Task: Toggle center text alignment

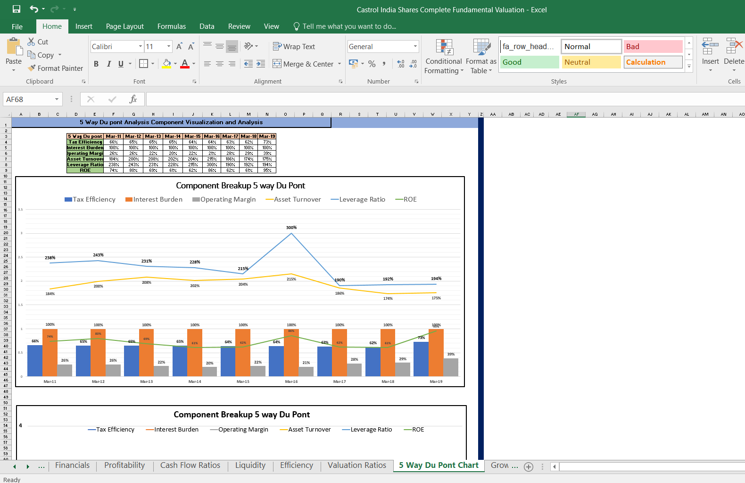Action: click(220, 63)
